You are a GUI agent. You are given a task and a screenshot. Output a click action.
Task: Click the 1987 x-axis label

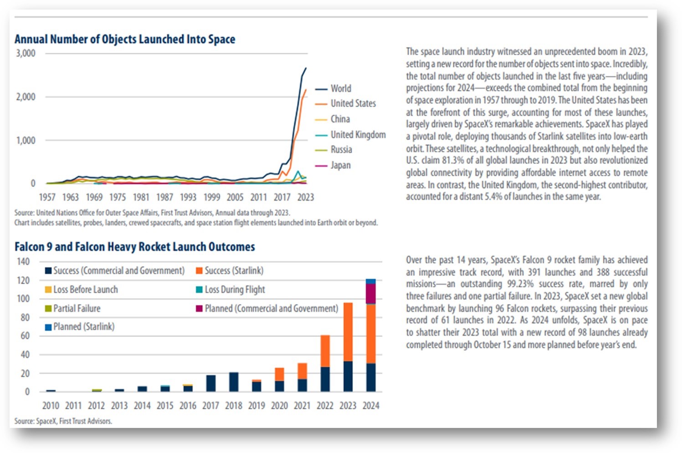click(x=164, y=197)
